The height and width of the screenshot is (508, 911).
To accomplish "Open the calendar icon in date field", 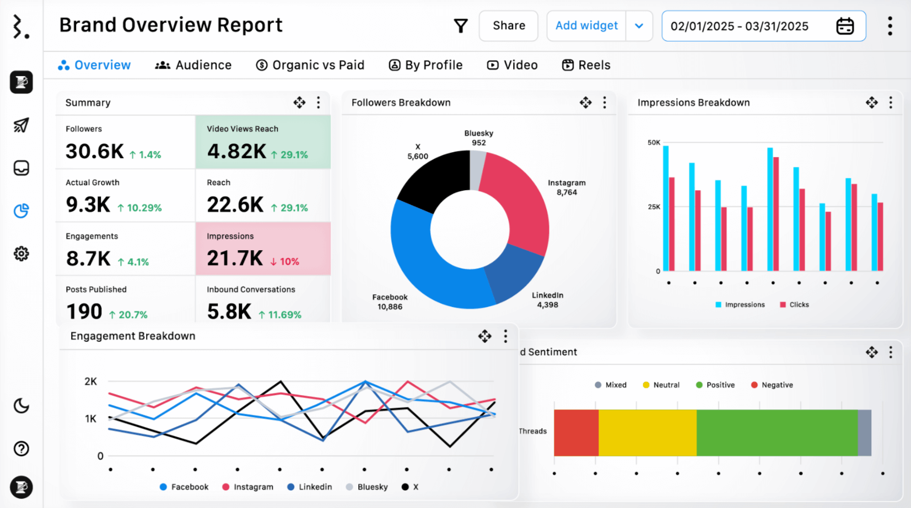I will tap(845, 26).
